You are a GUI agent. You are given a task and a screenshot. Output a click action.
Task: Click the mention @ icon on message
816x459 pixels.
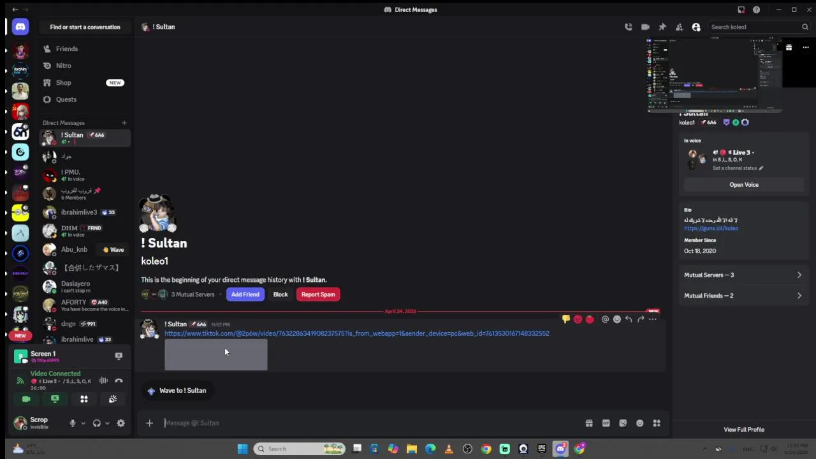point(605,319)
